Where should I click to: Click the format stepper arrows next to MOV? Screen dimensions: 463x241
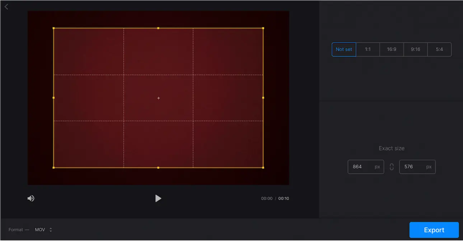coord(51,230)
